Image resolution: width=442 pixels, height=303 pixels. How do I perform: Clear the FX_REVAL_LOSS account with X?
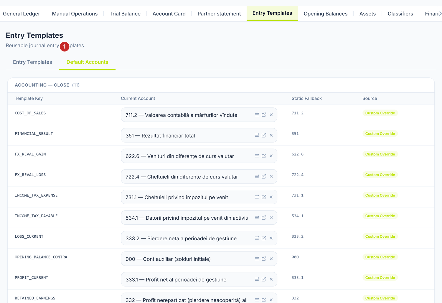(271, 177)
